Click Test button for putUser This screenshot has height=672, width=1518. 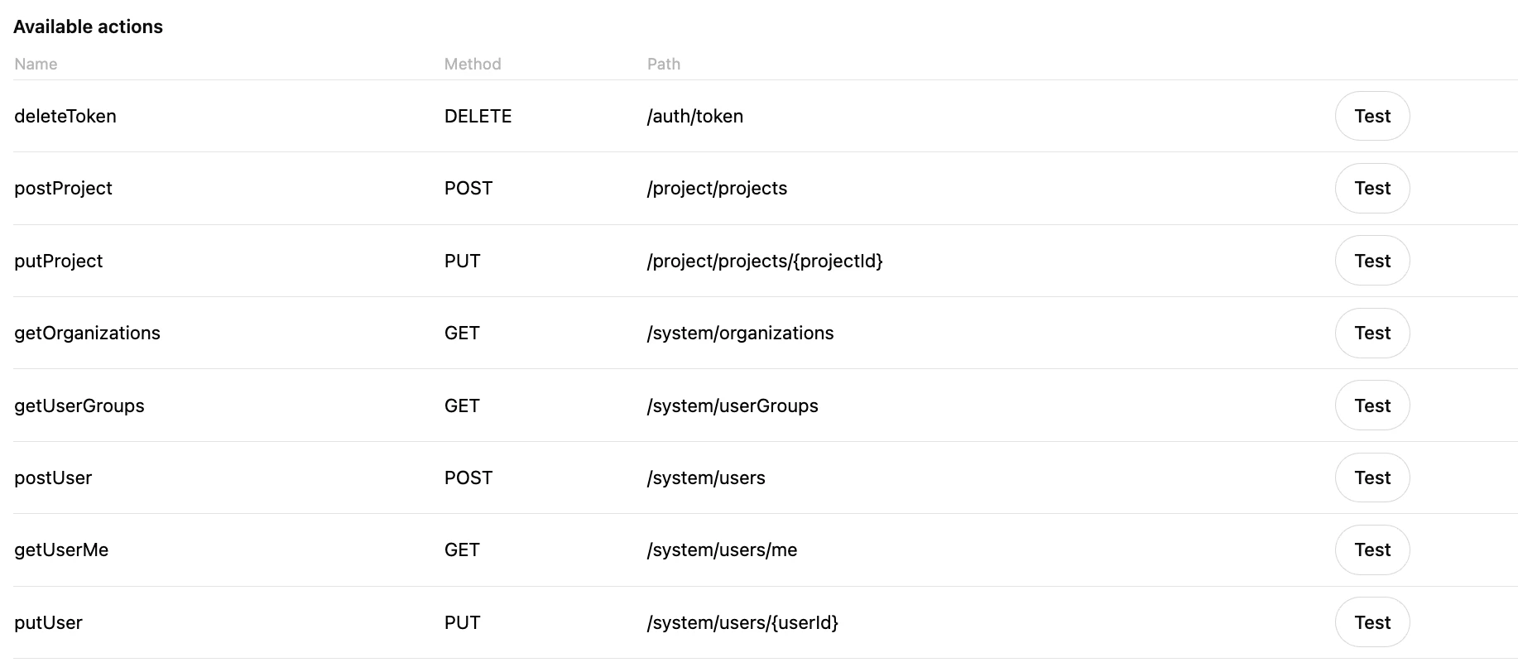(1371, 622)
